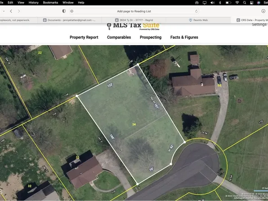The image size is (268, 201).
Task: Open Settings link at top right
Action: 259,24
